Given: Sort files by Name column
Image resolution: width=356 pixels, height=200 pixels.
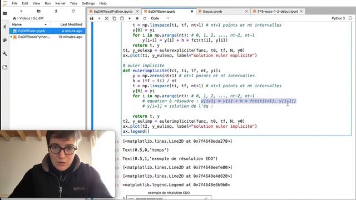Looking at the screenshot, I should (30, 24).
